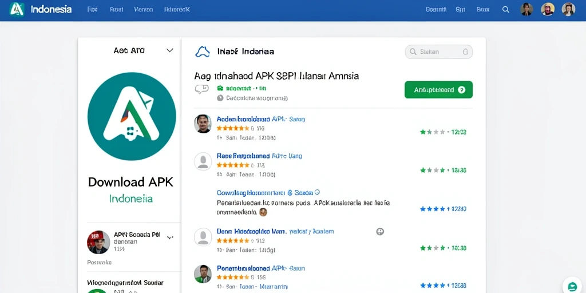Screen dimensions: 586x293
Task: Click the green stars rating on Rene row
Action: click(x=433, y=171)
